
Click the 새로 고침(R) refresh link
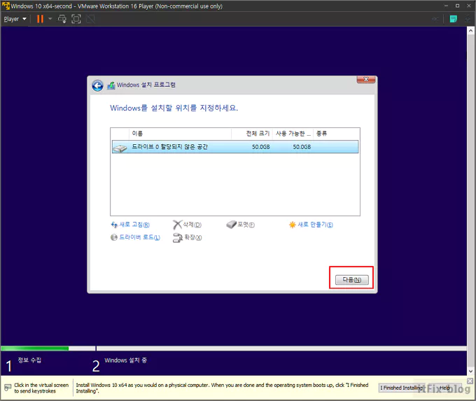coord(134,225)
